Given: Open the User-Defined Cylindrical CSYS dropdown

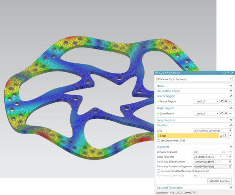Looking at the screenshot, I should coord(230,130).
